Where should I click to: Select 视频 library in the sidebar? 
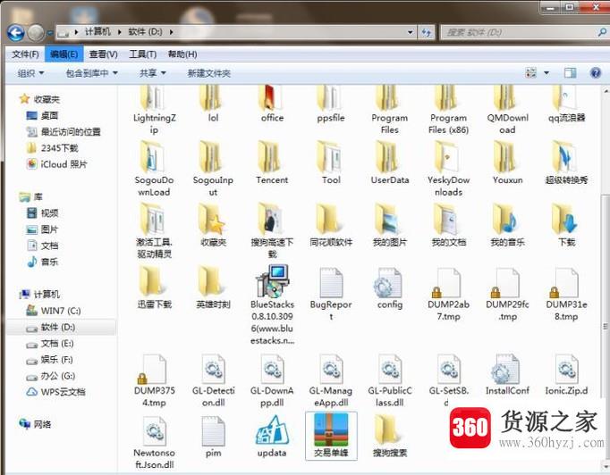coord(42,212)
